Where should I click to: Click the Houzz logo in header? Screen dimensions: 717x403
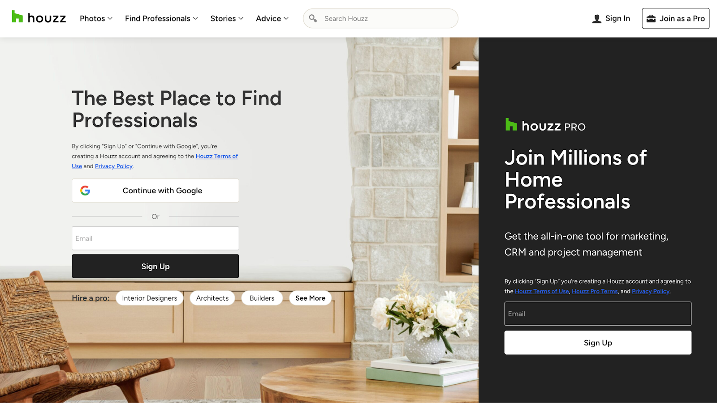coord(39,17)
